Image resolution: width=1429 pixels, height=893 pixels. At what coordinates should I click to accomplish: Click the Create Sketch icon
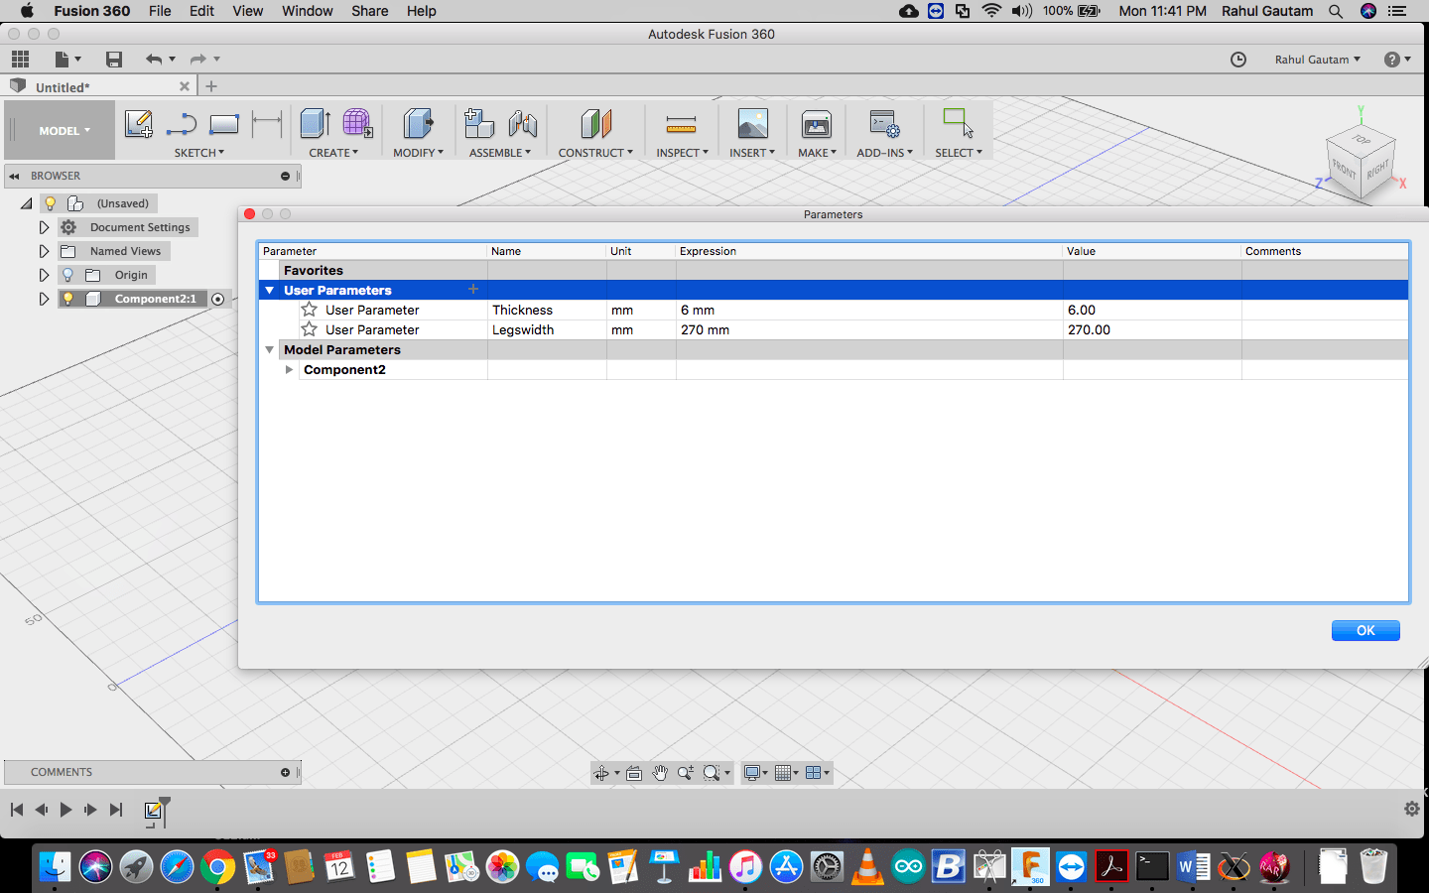tap(139, 124)
